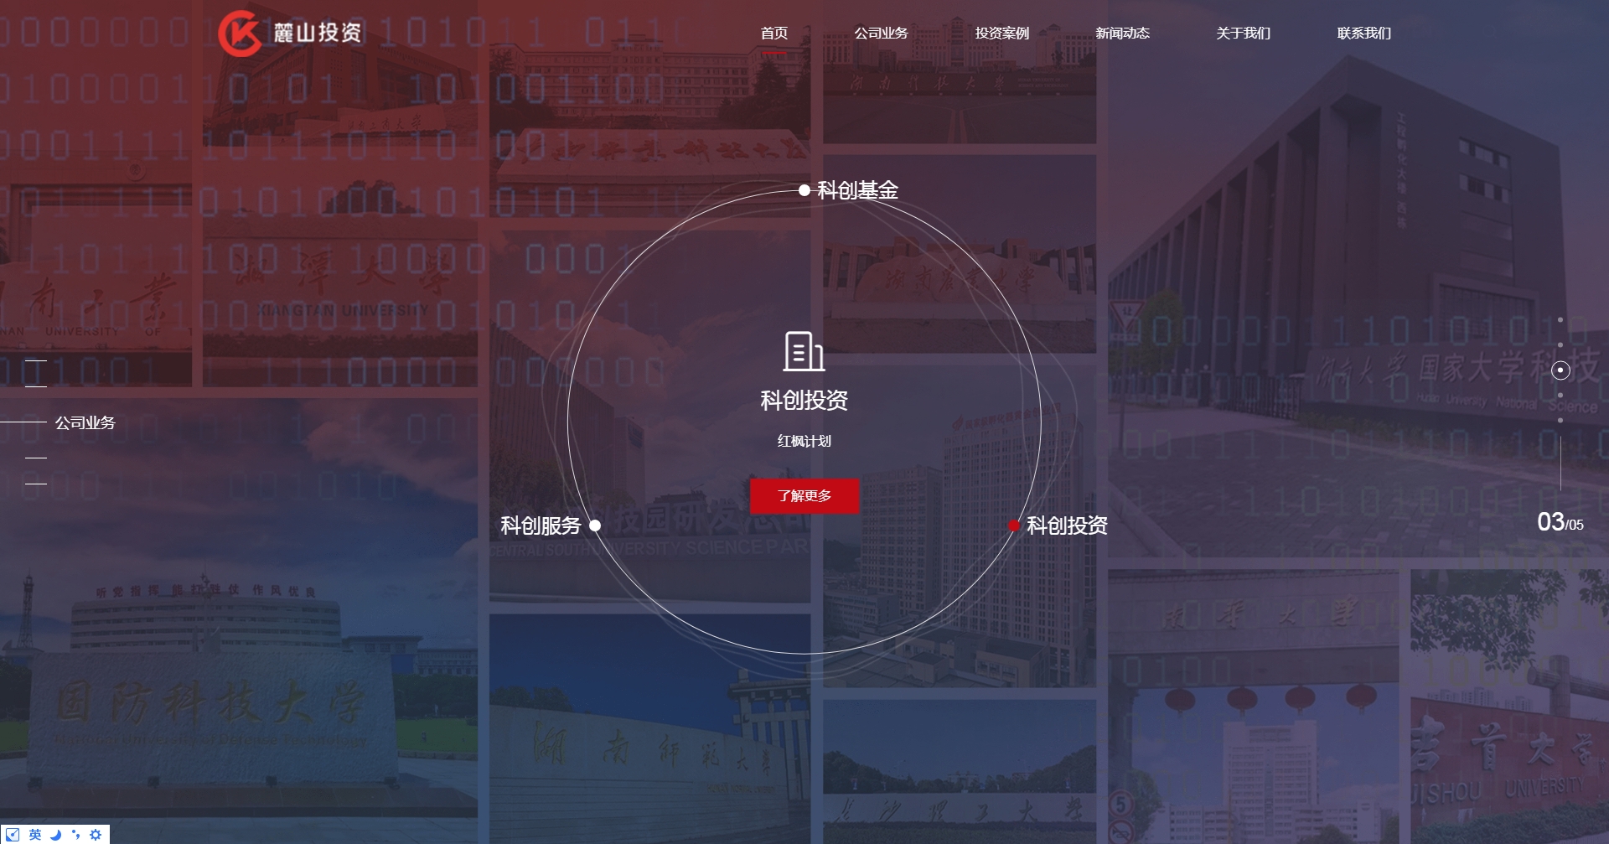Toggle the punctuation mode icon in the IME toolbar
Image resolution: width=1609 pixels, height=844 pixels.
point(75,835)
